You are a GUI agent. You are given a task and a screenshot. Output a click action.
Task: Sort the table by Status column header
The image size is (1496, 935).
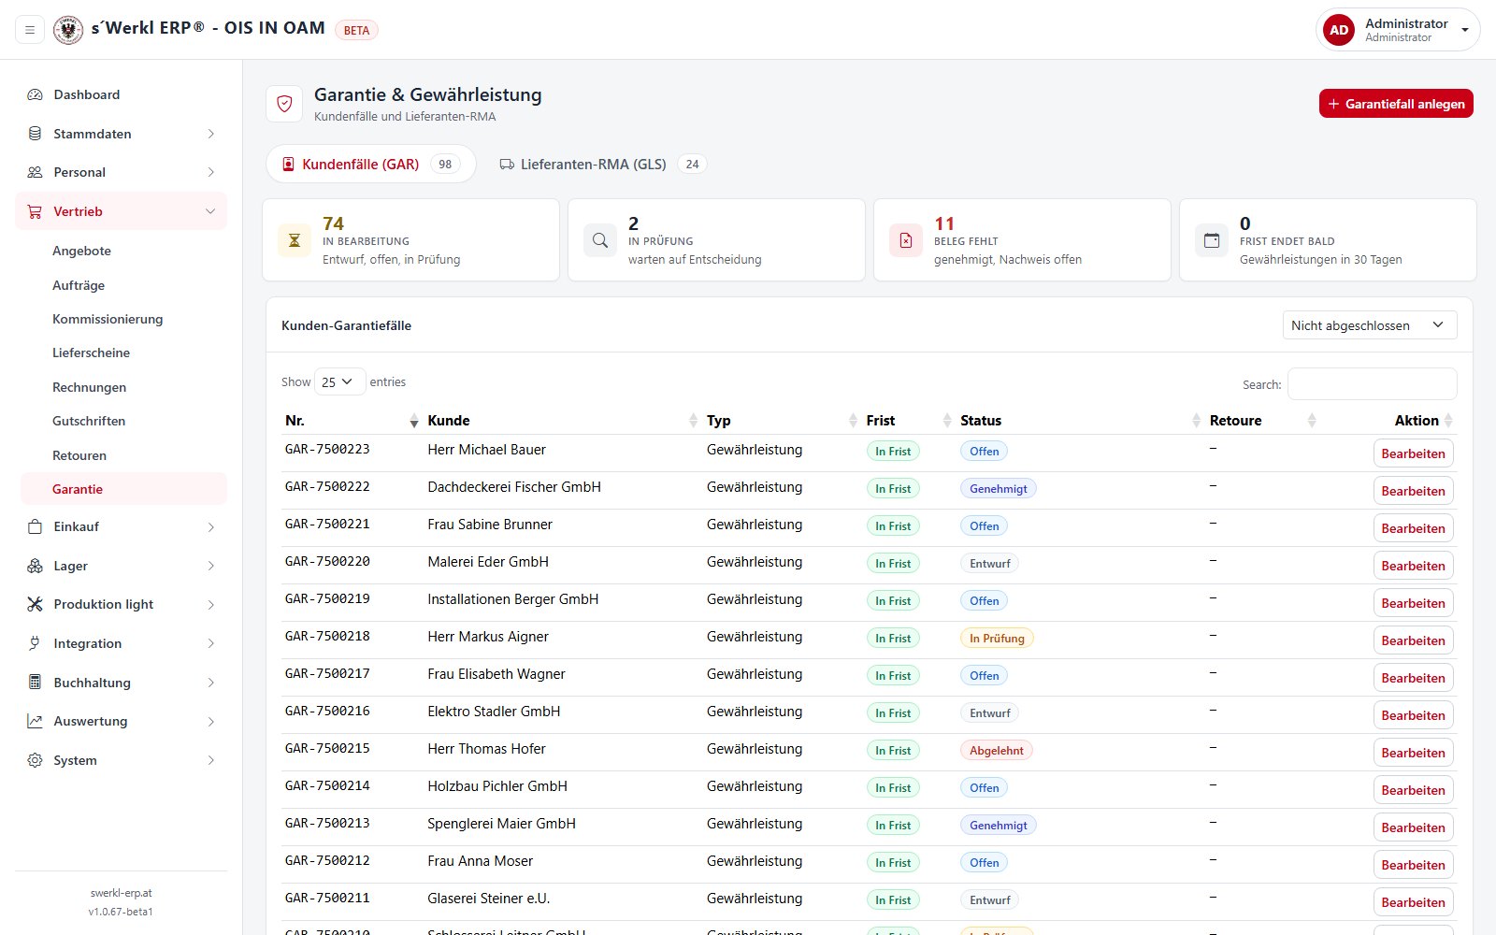pyautogui.click(x=1080, y=421)
